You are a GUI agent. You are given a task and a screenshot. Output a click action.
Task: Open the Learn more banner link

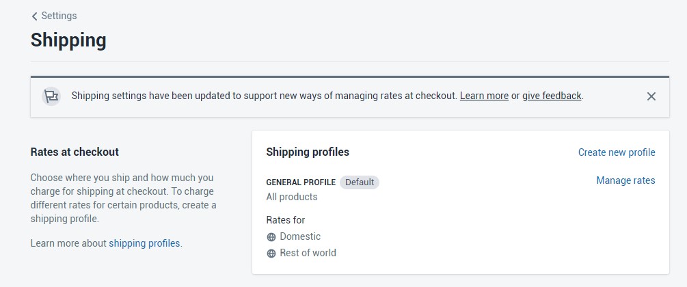click(484, 96)
